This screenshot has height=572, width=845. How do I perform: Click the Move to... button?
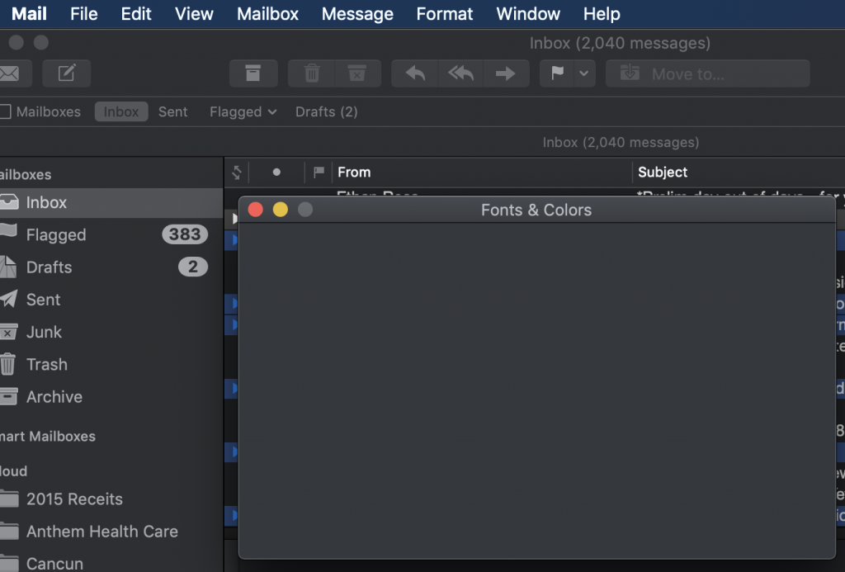click(707, 73)
